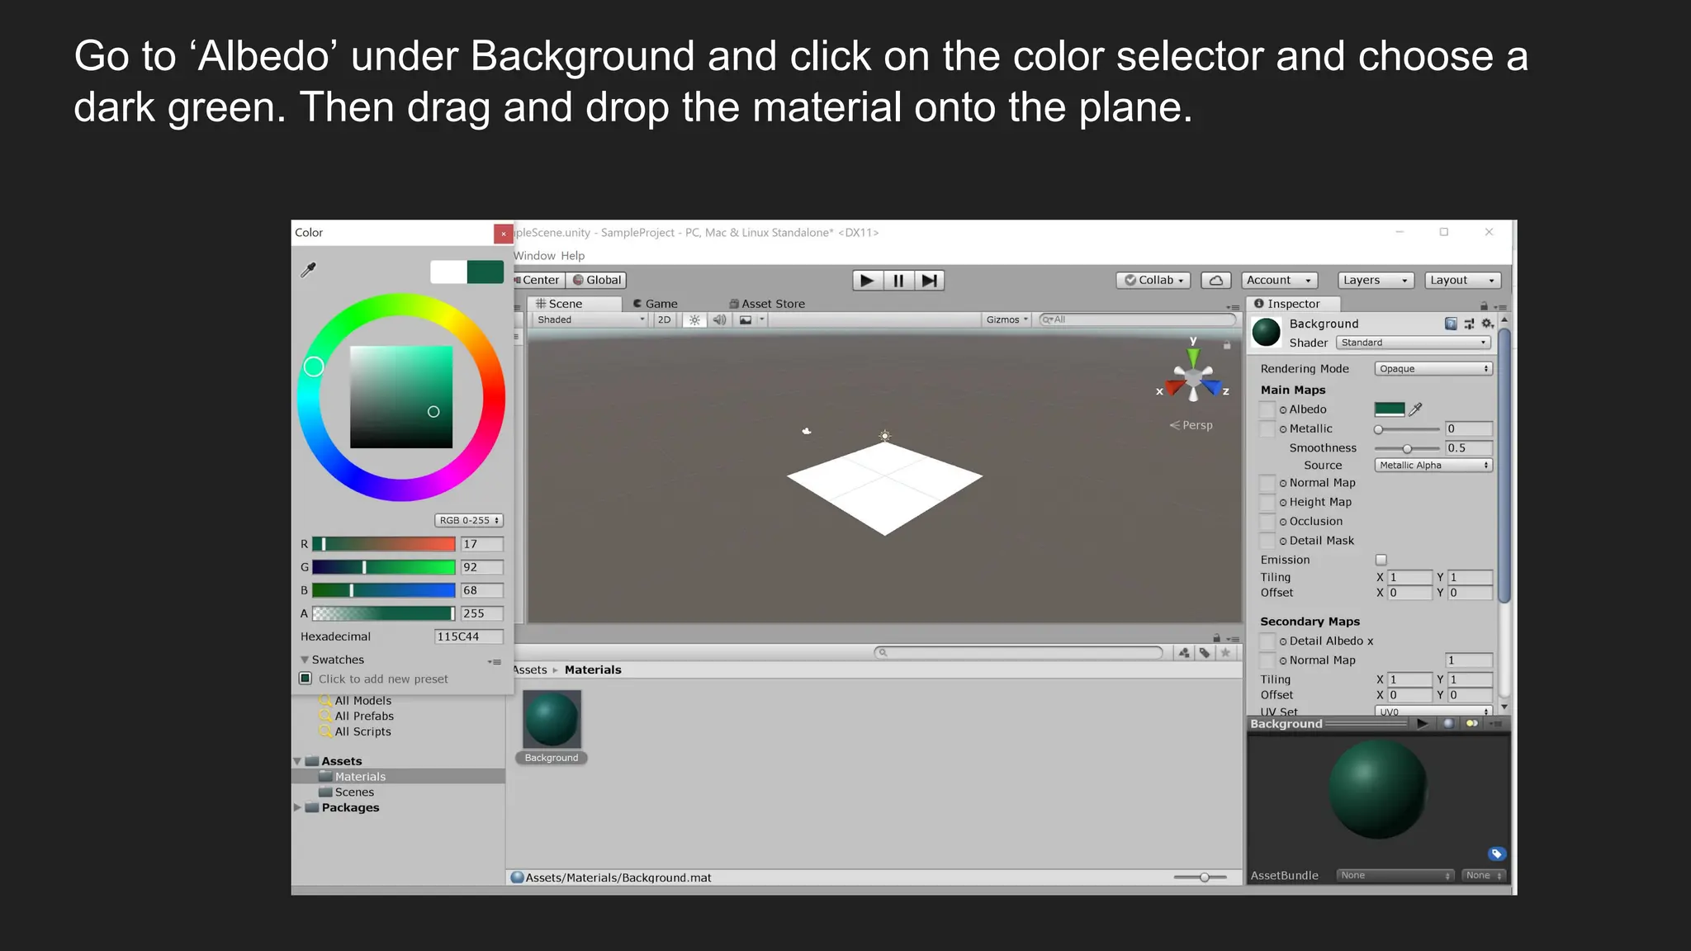This screenshot has height=951, width=1691.
Task: Click the Albedo eyedropper in Inspector
Action: [1415, 409]
